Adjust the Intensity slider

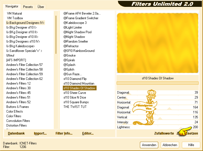click(157, 122)
